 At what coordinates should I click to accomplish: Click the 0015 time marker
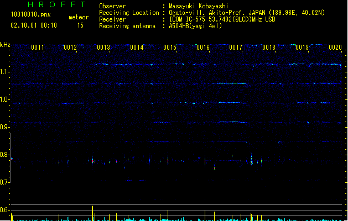[170, 48]
